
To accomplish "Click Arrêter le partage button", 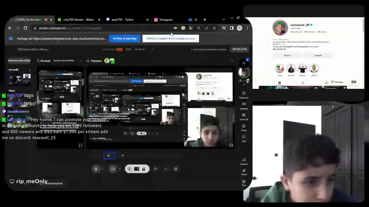I will (x=125, y=39).
